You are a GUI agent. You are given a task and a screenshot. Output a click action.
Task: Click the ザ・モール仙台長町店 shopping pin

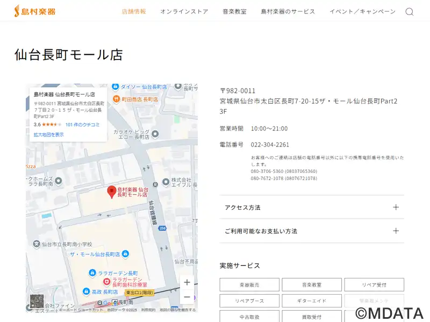[125, 254]
